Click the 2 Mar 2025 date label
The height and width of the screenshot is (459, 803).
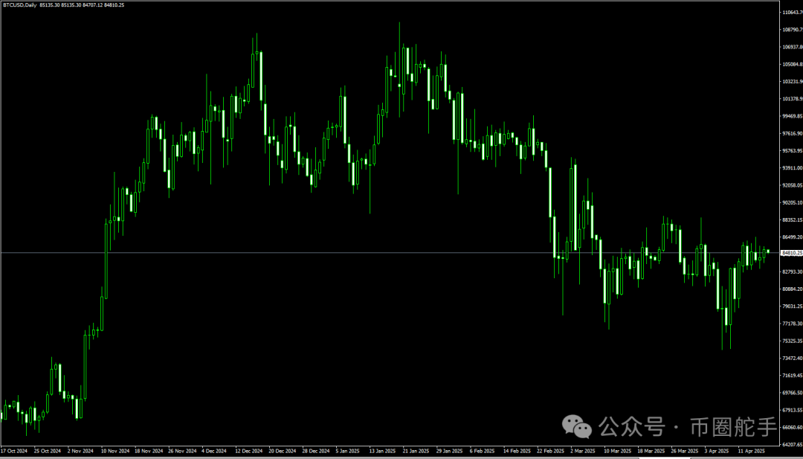(582, 452)
